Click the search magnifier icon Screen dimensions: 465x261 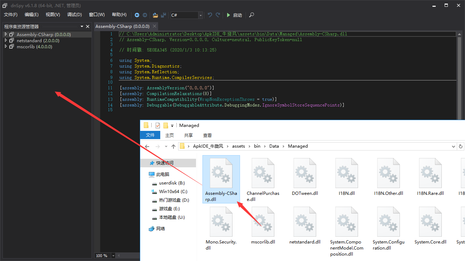252,15
